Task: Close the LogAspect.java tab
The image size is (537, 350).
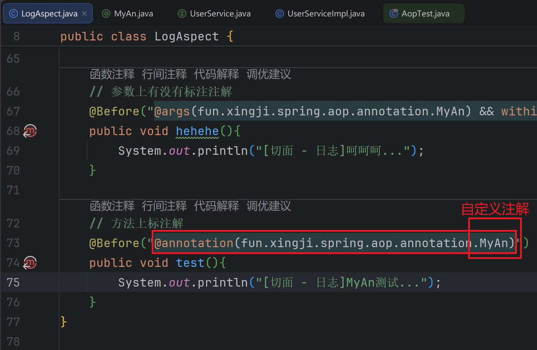Action: 84,14
